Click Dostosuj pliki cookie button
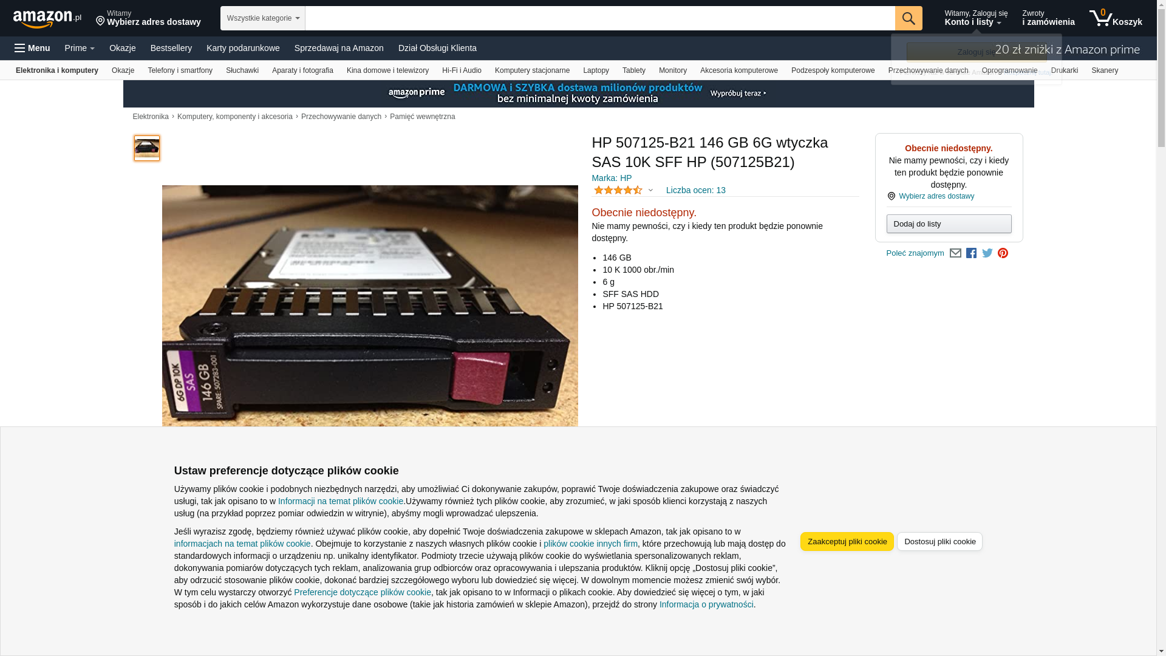Screen dimensions: 1166x656 (939, 542)
